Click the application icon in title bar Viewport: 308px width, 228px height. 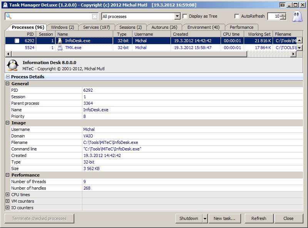[5, 5]
